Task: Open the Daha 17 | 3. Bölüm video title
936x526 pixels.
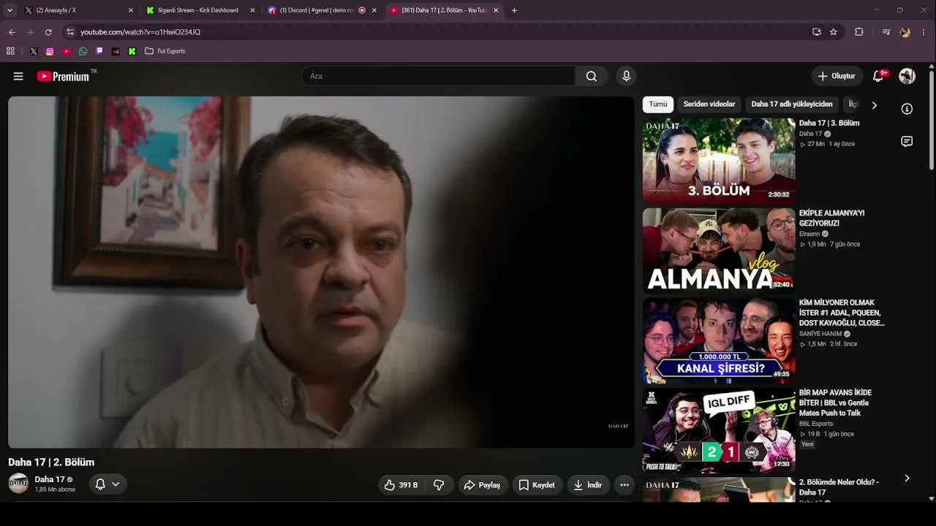Action: 829,123
